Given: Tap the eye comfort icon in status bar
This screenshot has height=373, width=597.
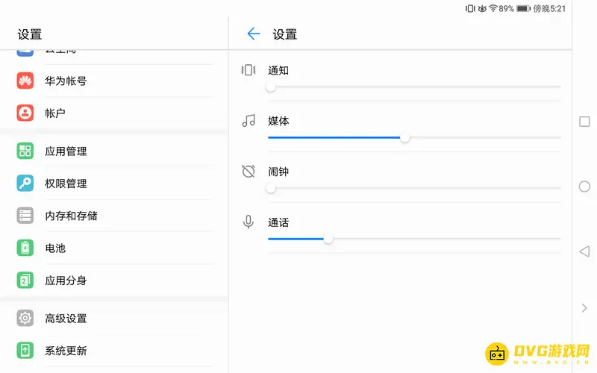Looking at the screenshot, I should click(482, 8).
